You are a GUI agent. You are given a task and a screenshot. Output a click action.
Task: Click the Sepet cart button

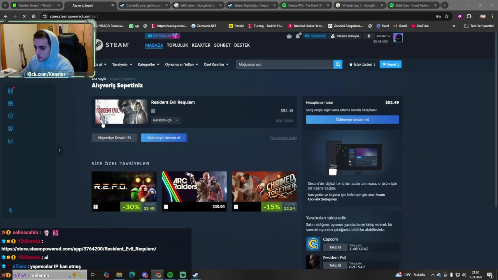pos(391,65)
